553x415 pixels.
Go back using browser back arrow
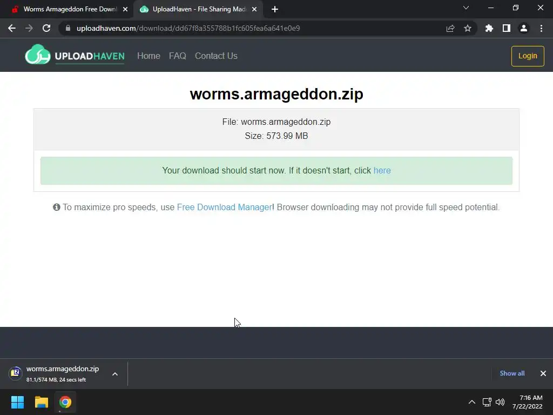coord(12,28)
